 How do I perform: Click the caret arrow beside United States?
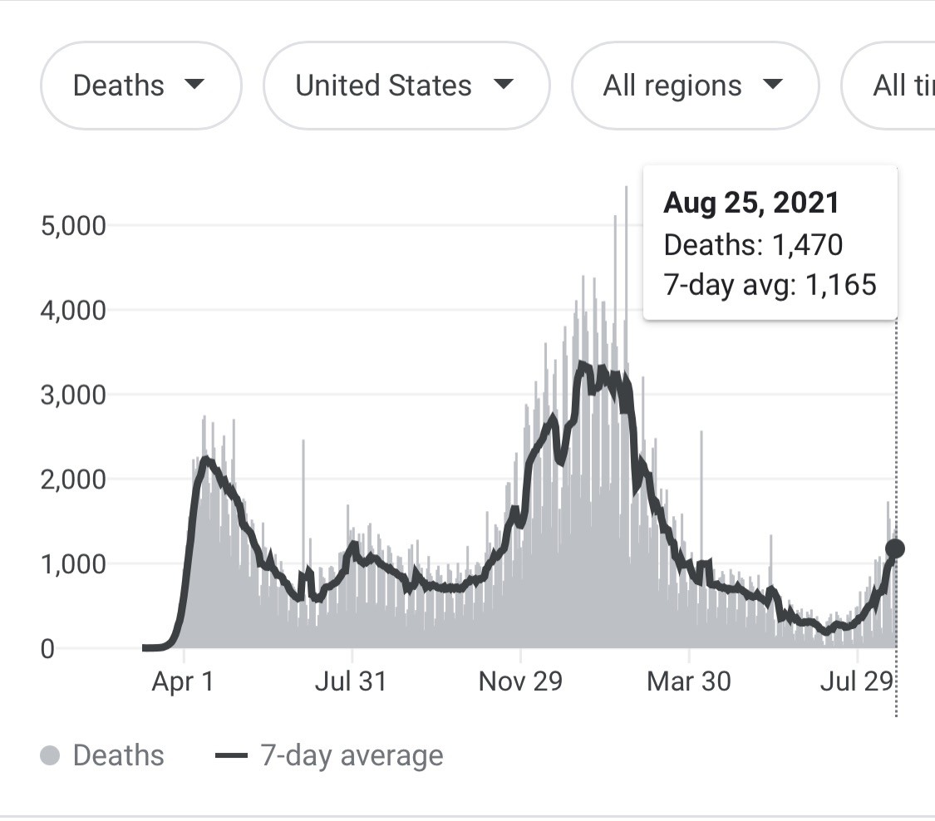[503, 85]
